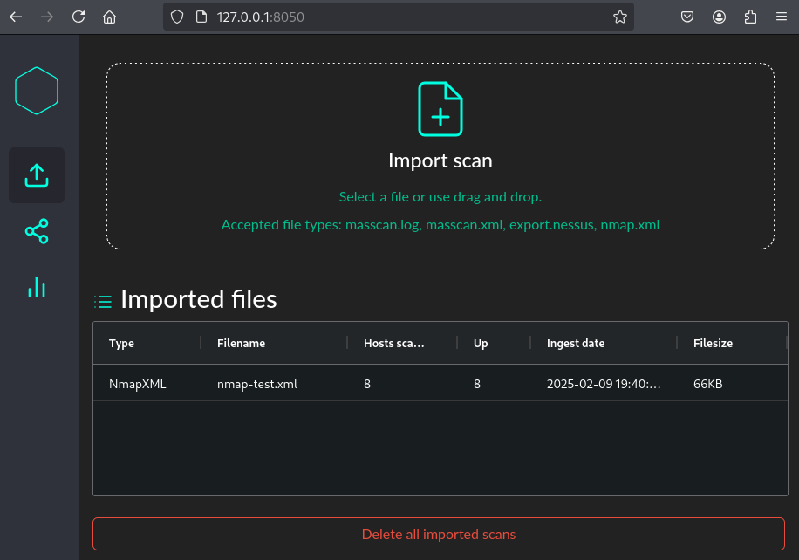Bookmark this page with star icon

tap(620, 17)
